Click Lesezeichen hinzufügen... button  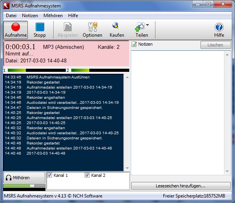click(x=181, y=186)
